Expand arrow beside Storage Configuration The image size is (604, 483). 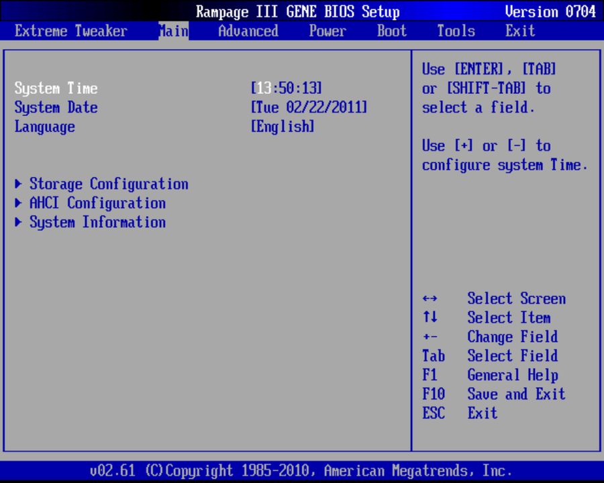tap(18, 184)
